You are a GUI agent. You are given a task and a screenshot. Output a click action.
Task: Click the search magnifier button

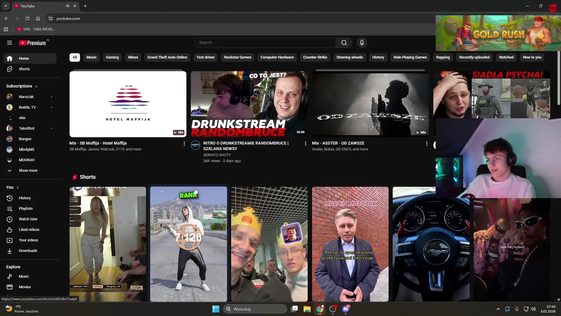(x=344, y=43)
